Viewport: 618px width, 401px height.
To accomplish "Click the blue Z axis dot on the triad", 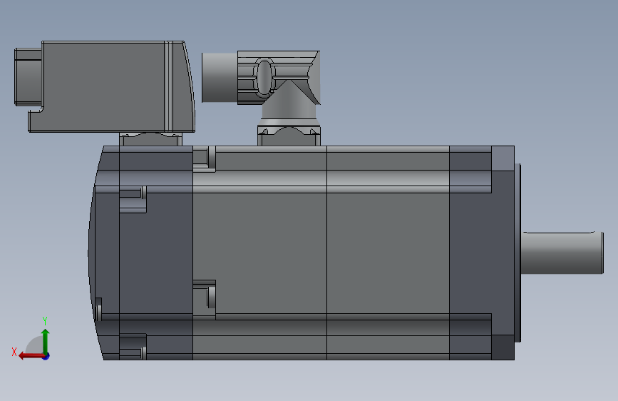I will click(46, 356).
